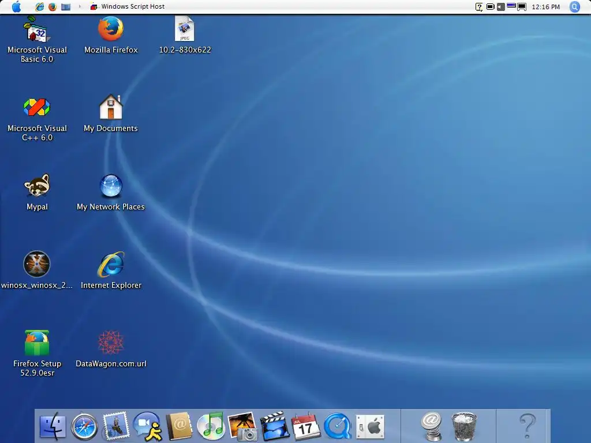Select Microsoft Visual Basic 6.0 desktop icon

coord(37,29)
